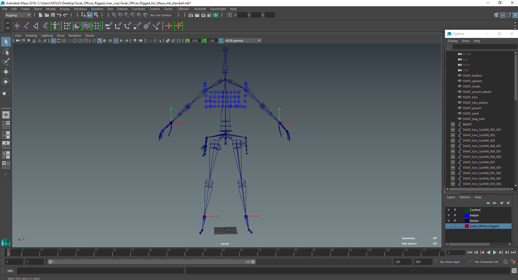Click the Swat_Officer_Rigged layer's red color swatch

coord(467,226)
